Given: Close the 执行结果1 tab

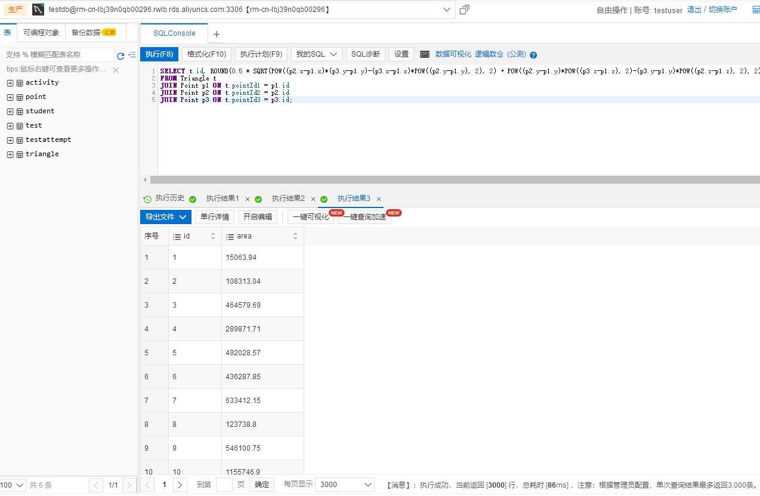Looking at the screenshot, I should (x=248, y=199).
